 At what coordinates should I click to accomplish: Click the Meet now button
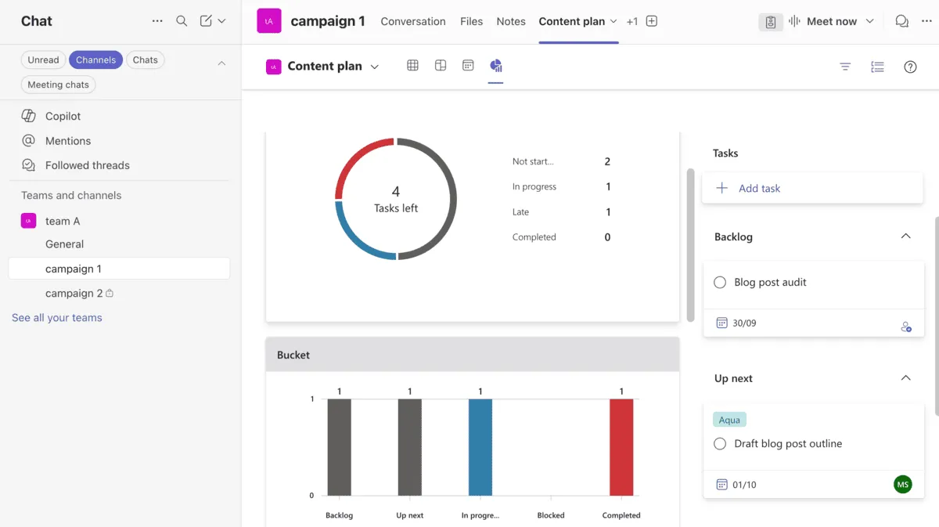822,21
